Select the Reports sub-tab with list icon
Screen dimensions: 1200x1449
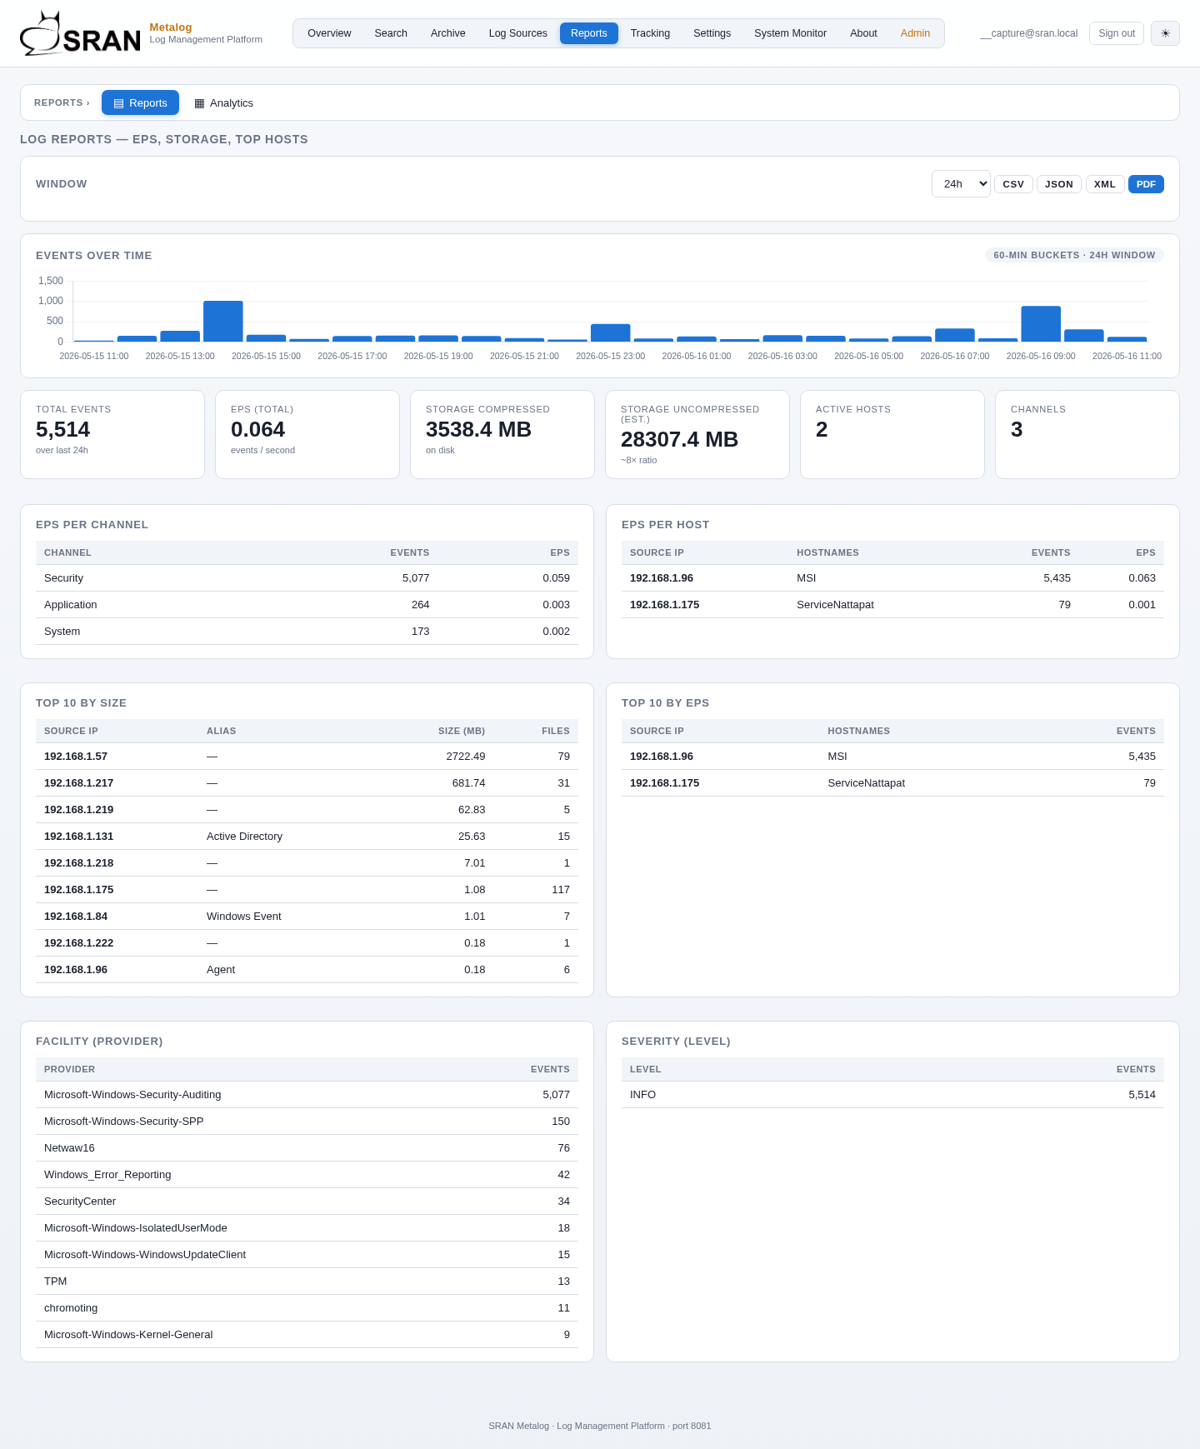(140, 102)
